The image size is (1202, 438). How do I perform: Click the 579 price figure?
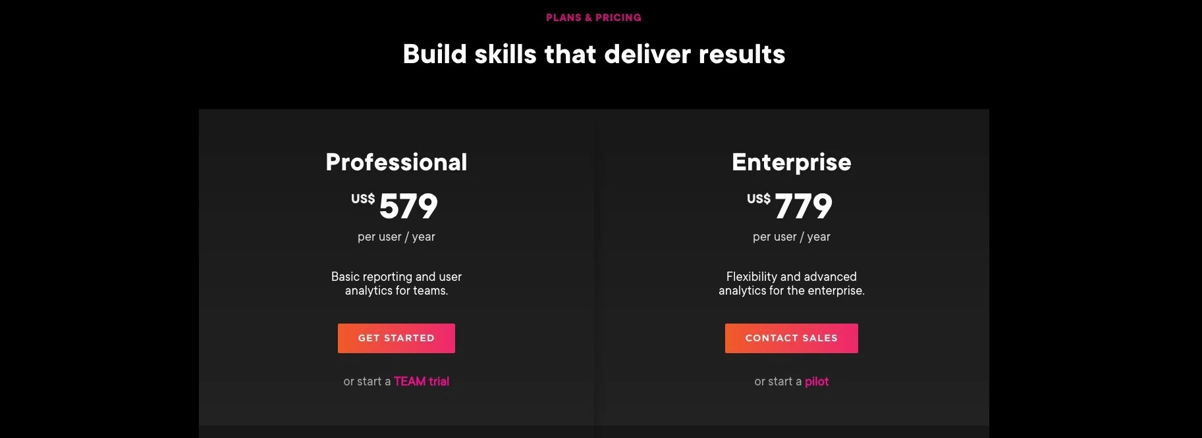(408, 206)
